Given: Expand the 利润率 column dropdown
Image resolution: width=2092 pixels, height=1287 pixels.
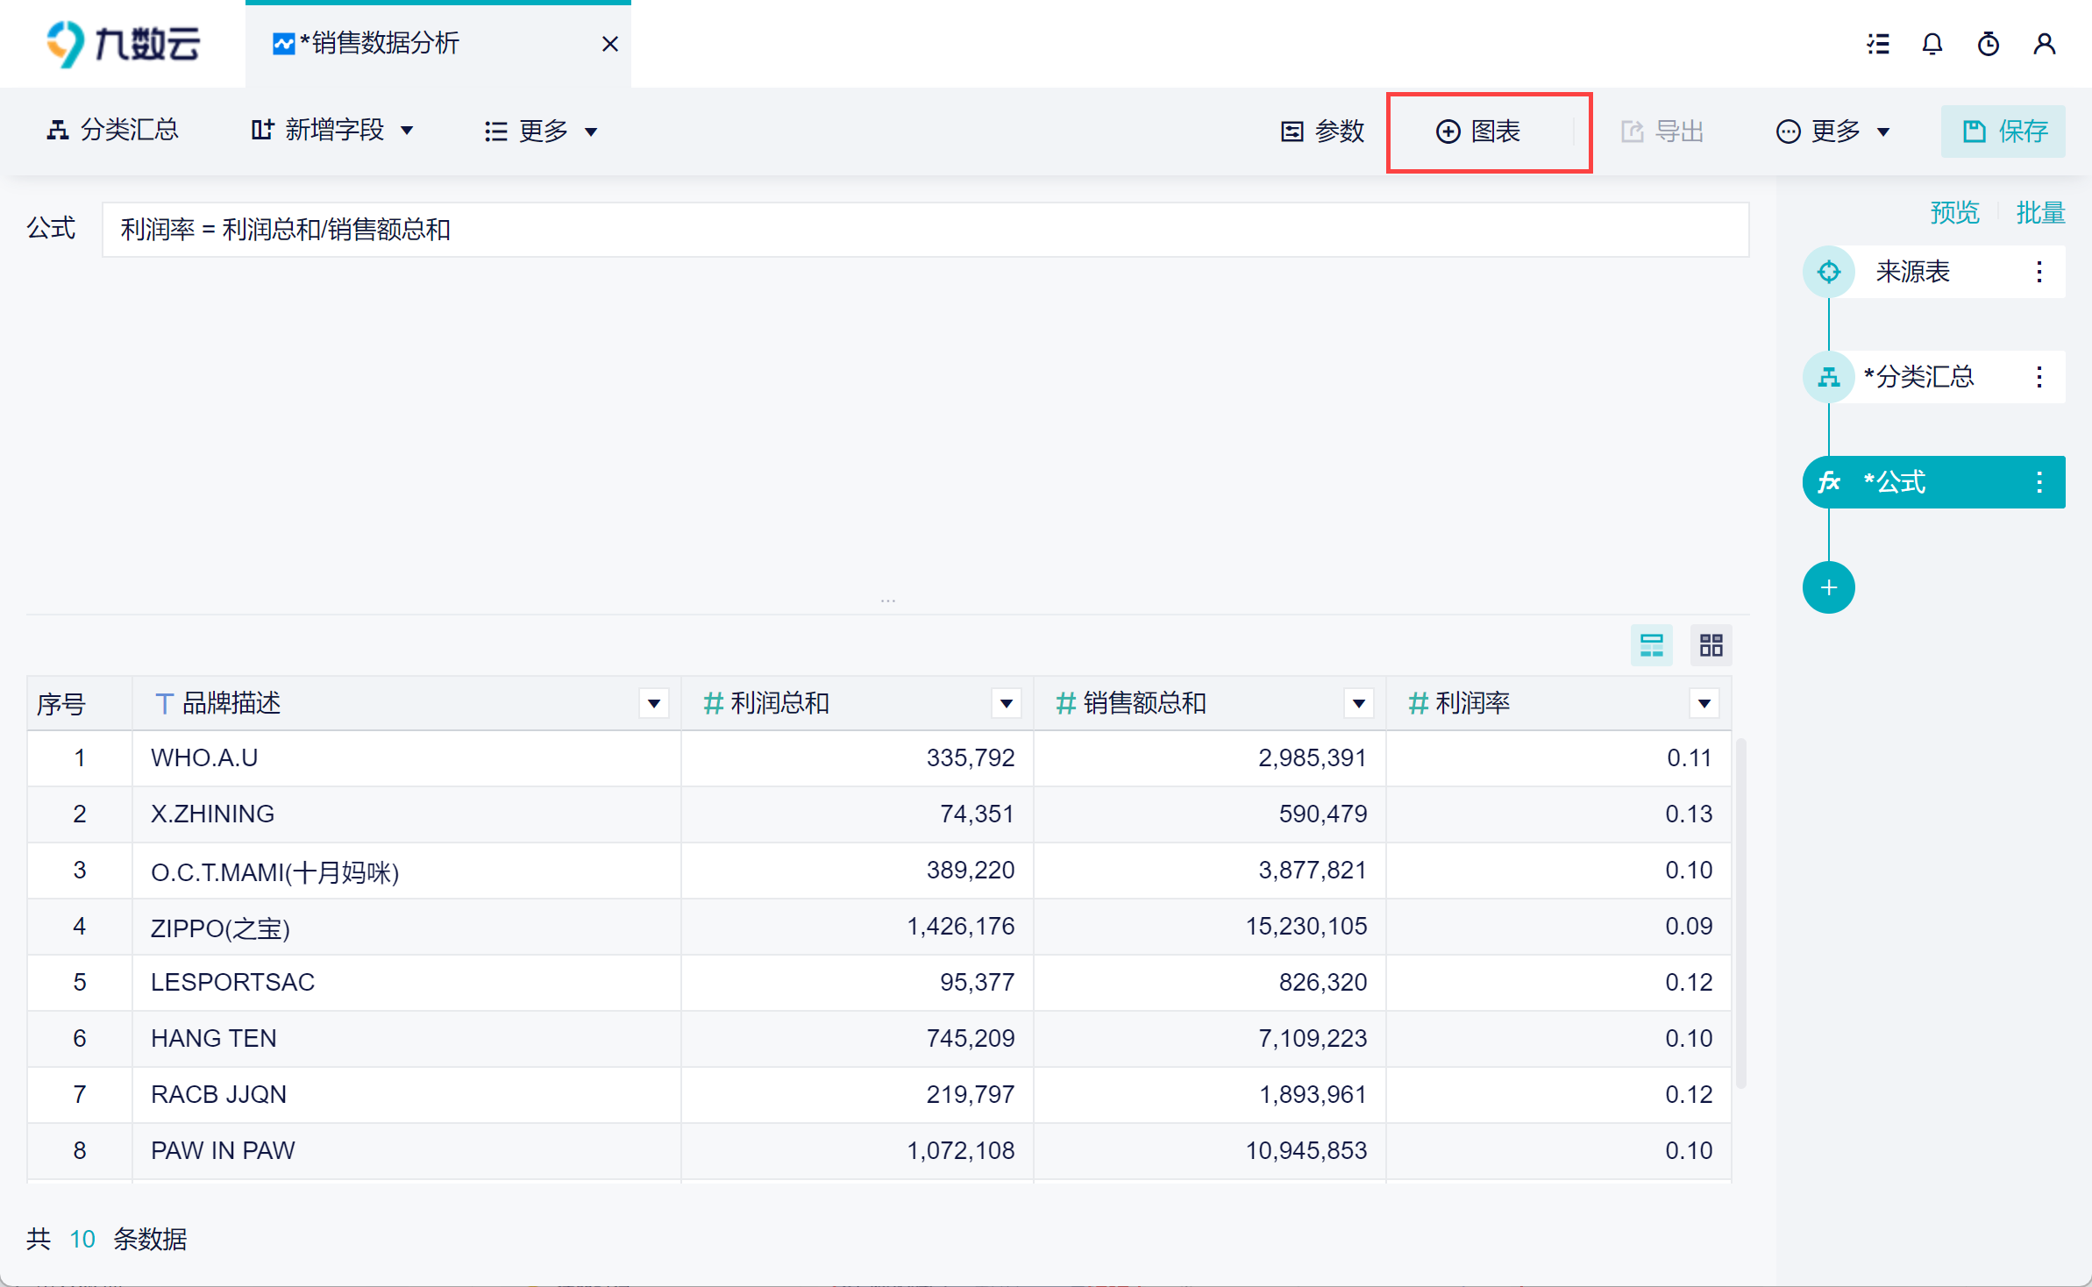Looking at the screenshot, I should pos(1704,703).
